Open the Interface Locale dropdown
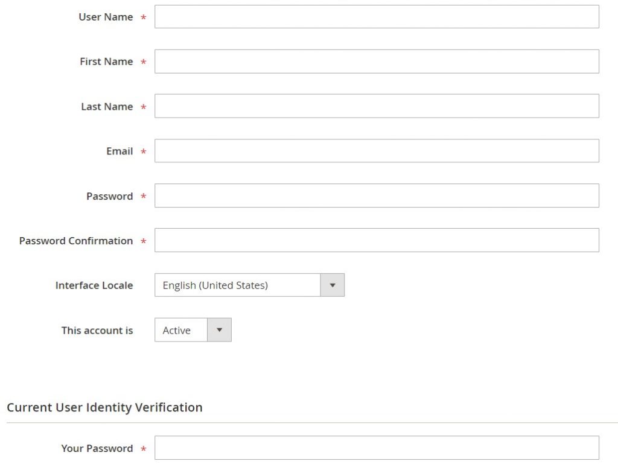618x470 pixels. tap(241, 285)
